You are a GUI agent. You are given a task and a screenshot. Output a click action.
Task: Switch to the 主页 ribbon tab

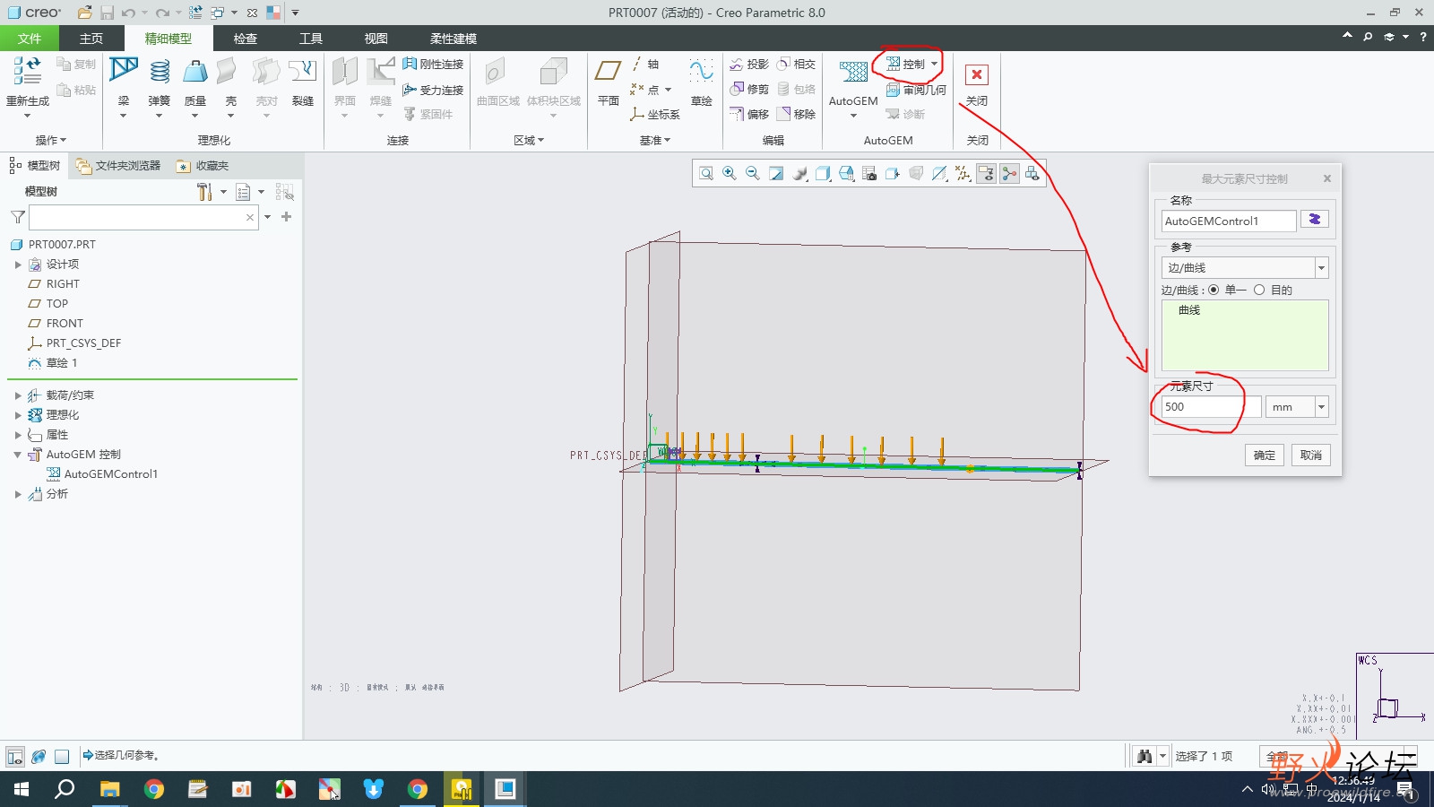pyautogui.click(x=91, y=38)
